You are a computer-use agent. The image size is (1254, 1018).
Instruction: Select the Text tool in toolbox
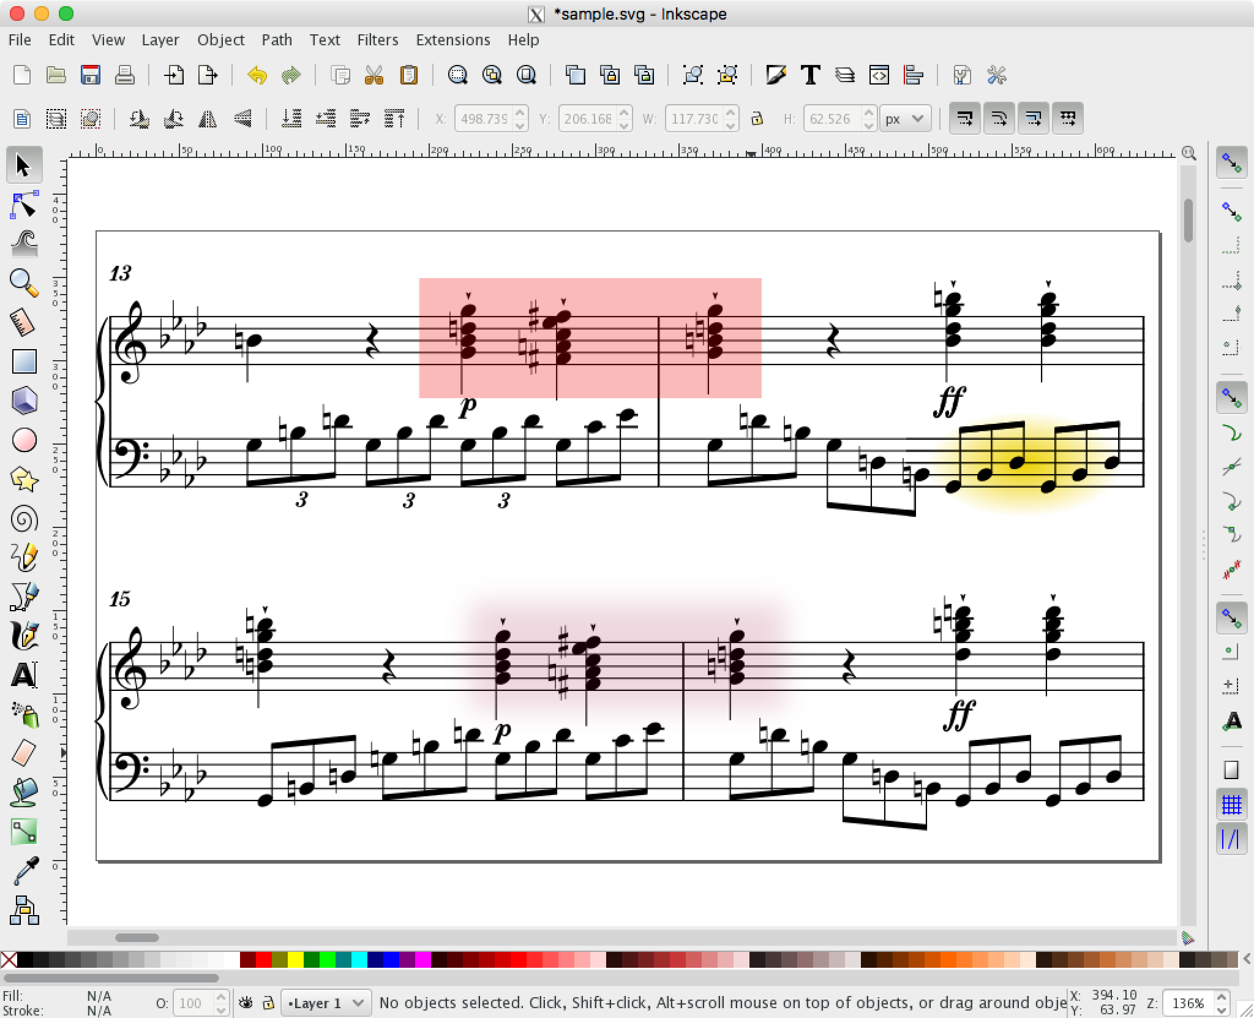[24, 675]
